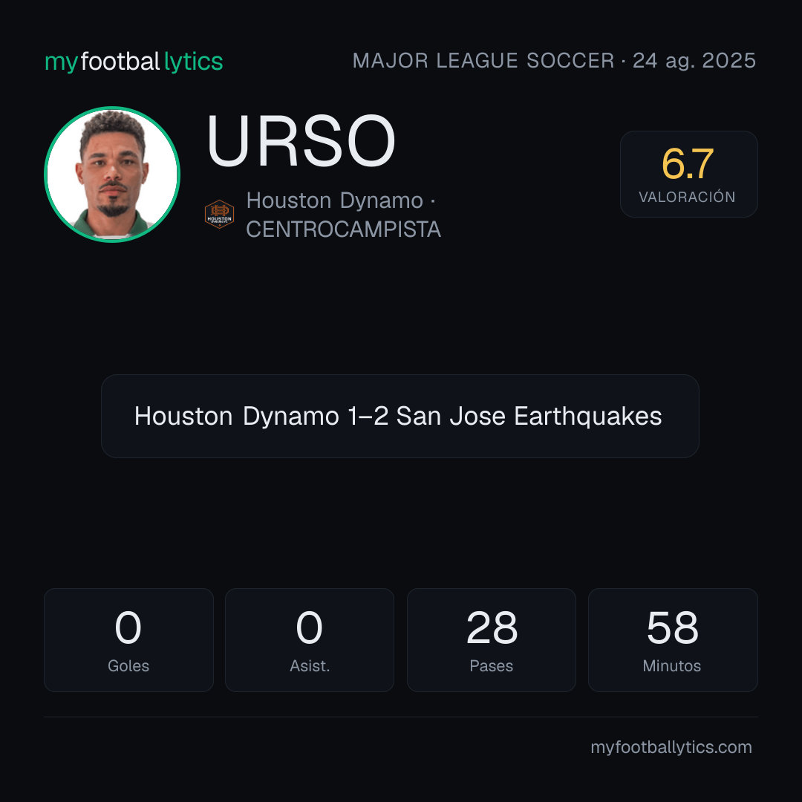Click the Houston Dynamo team name text

[334, 200]
